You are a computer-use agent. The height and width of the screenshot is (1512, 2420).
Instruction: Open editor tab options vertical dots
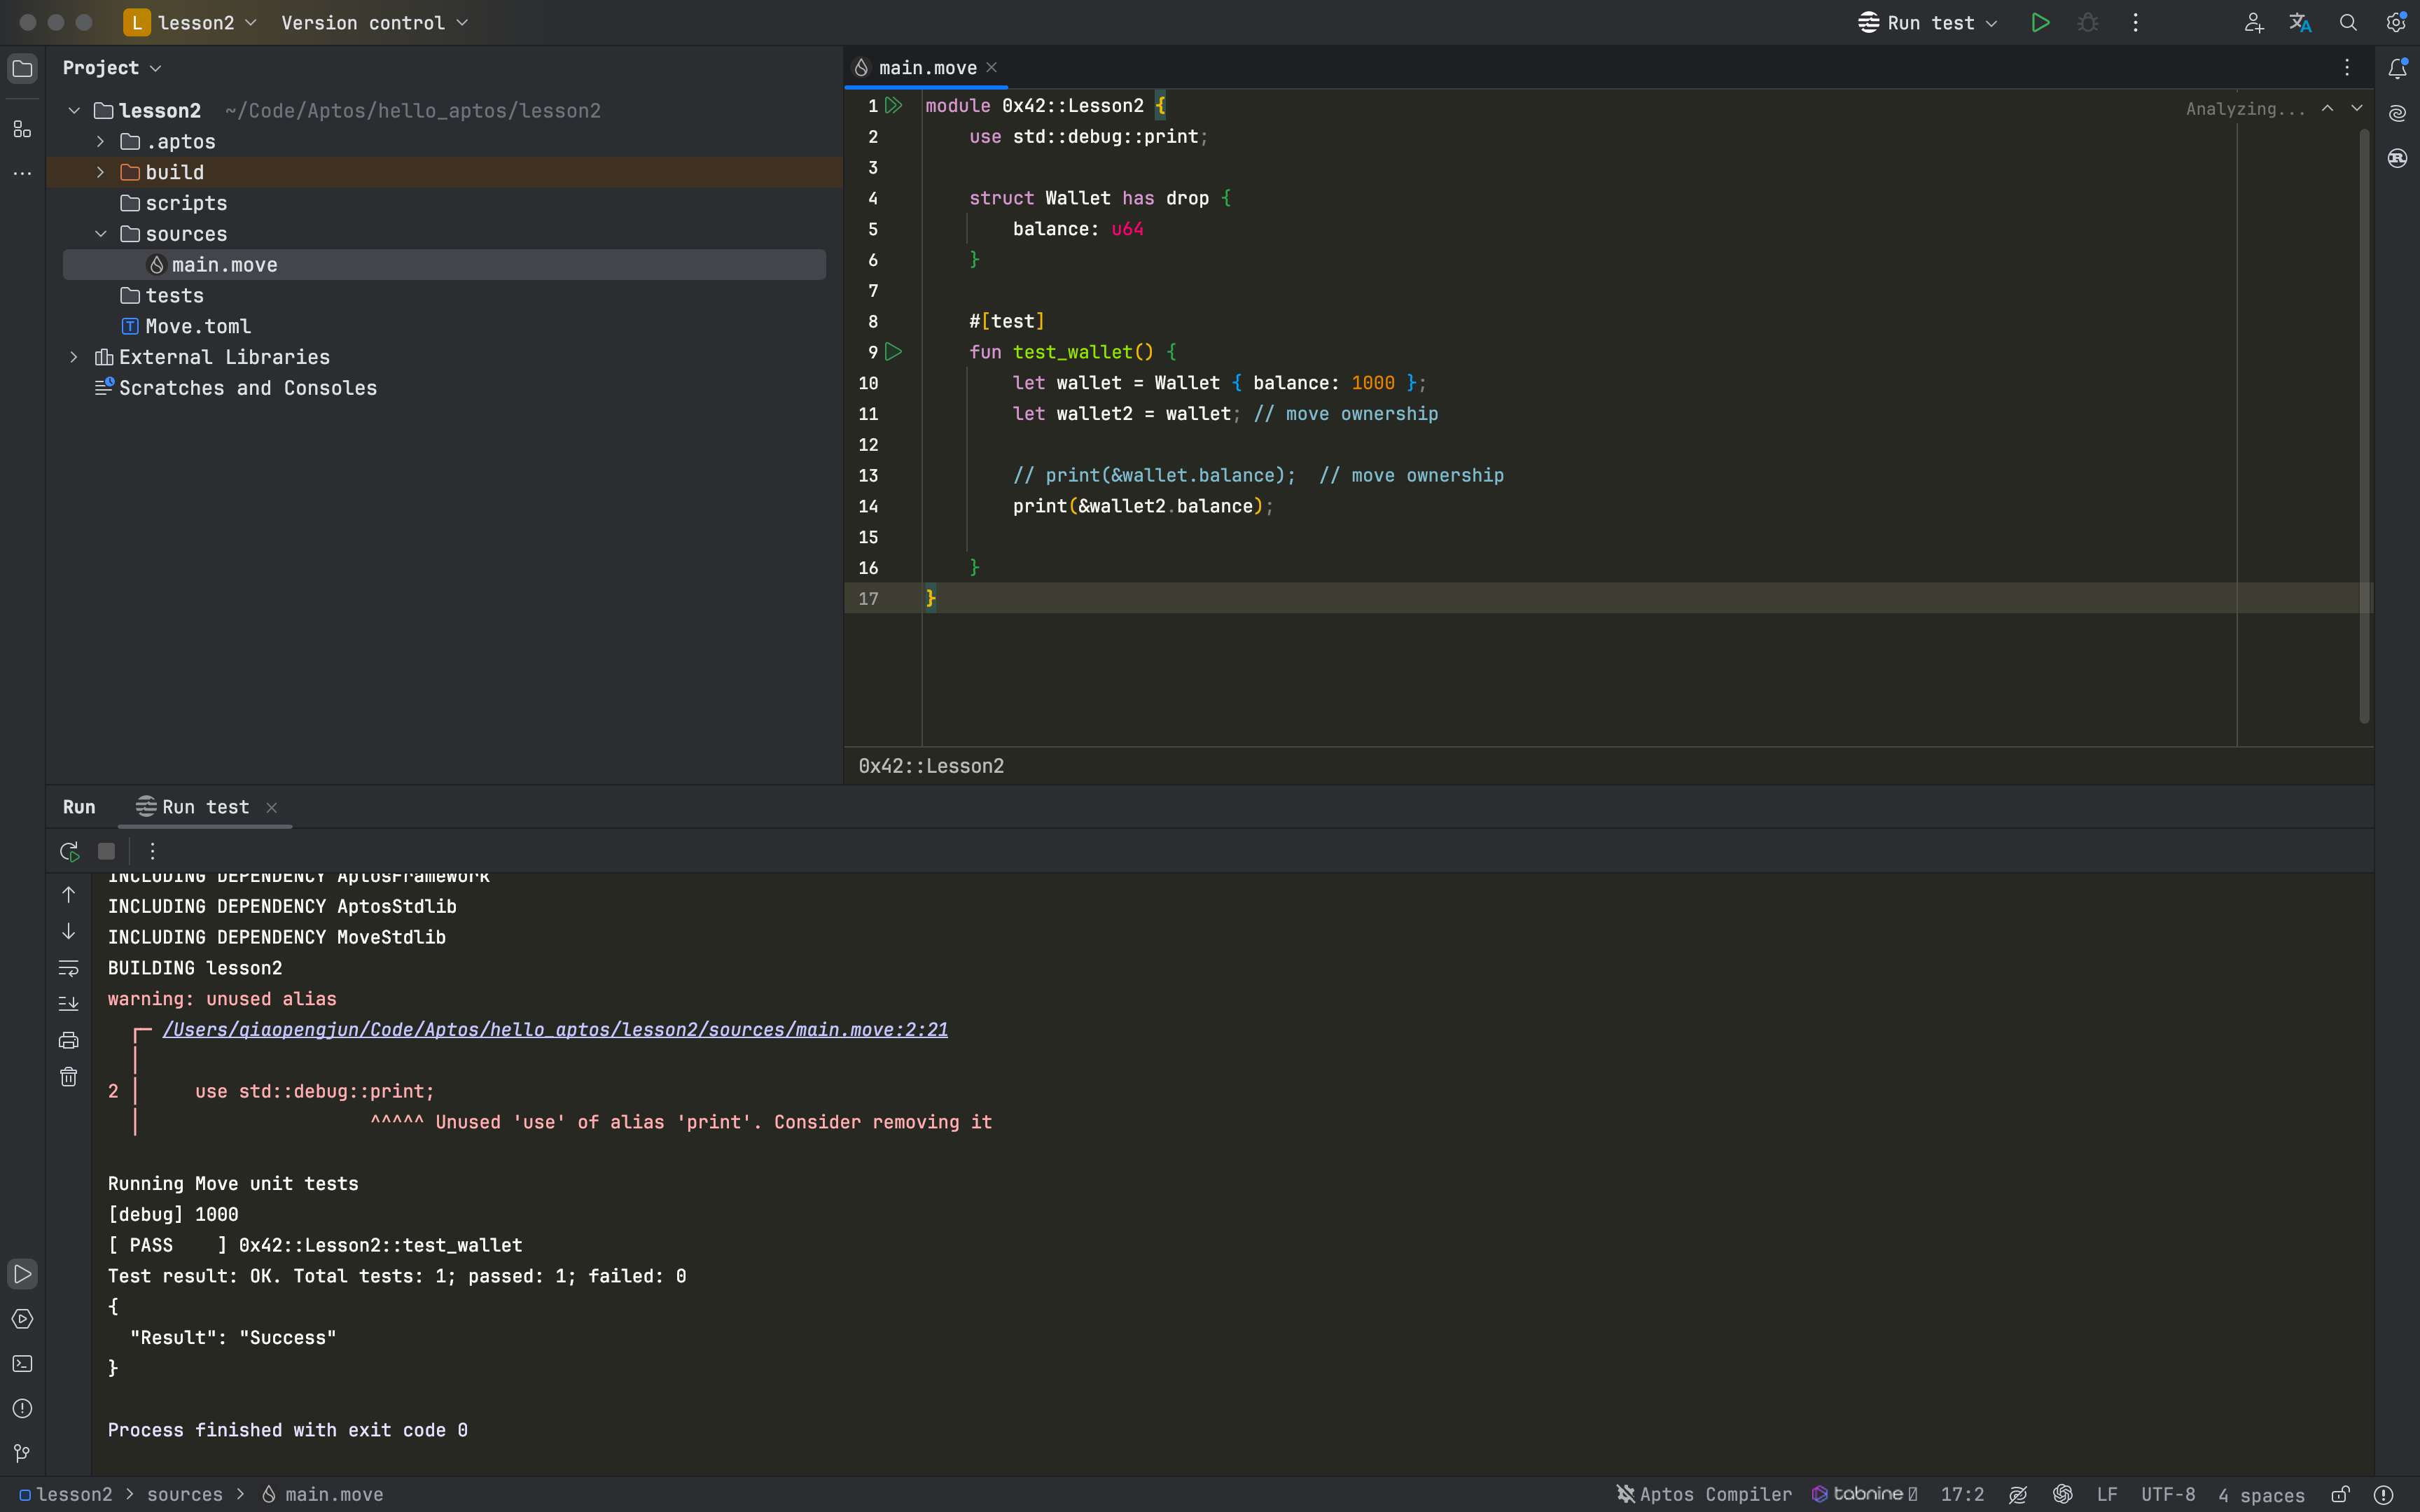click(x=2347, y=68)
